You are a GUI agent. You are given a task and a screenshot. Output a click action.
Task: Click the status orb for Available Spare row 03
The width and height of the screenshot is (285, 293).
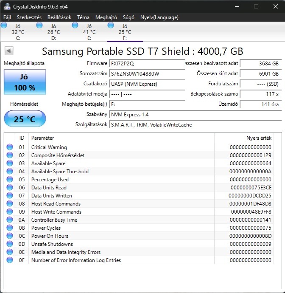pyautogui.click(x=10, y=163)
